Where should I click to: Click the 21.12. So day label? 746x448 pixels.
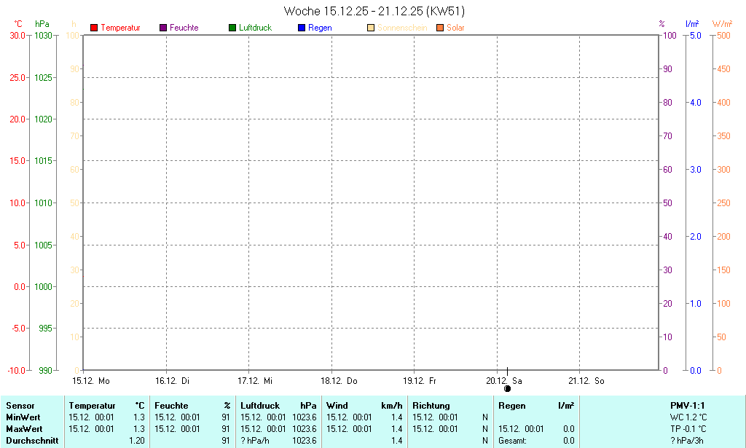tap(586, 381)
